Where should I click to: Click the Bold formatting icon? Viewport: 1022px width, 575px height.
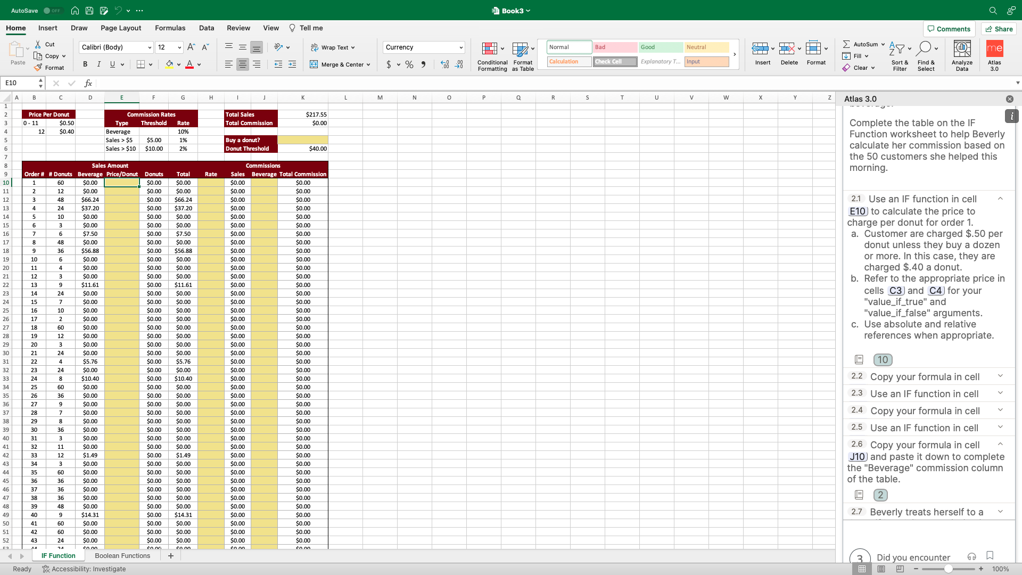(x=85, y=64)
